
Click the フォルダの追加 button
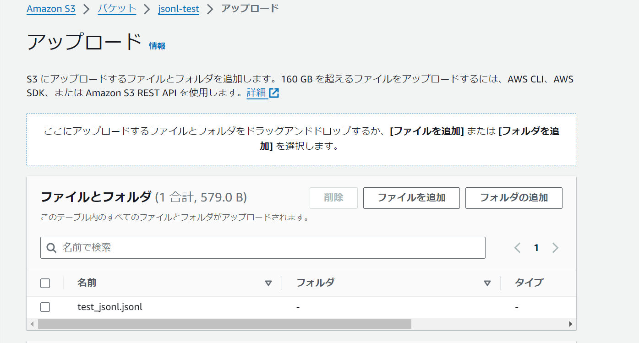pyautogui.click(x=513, y=198)
